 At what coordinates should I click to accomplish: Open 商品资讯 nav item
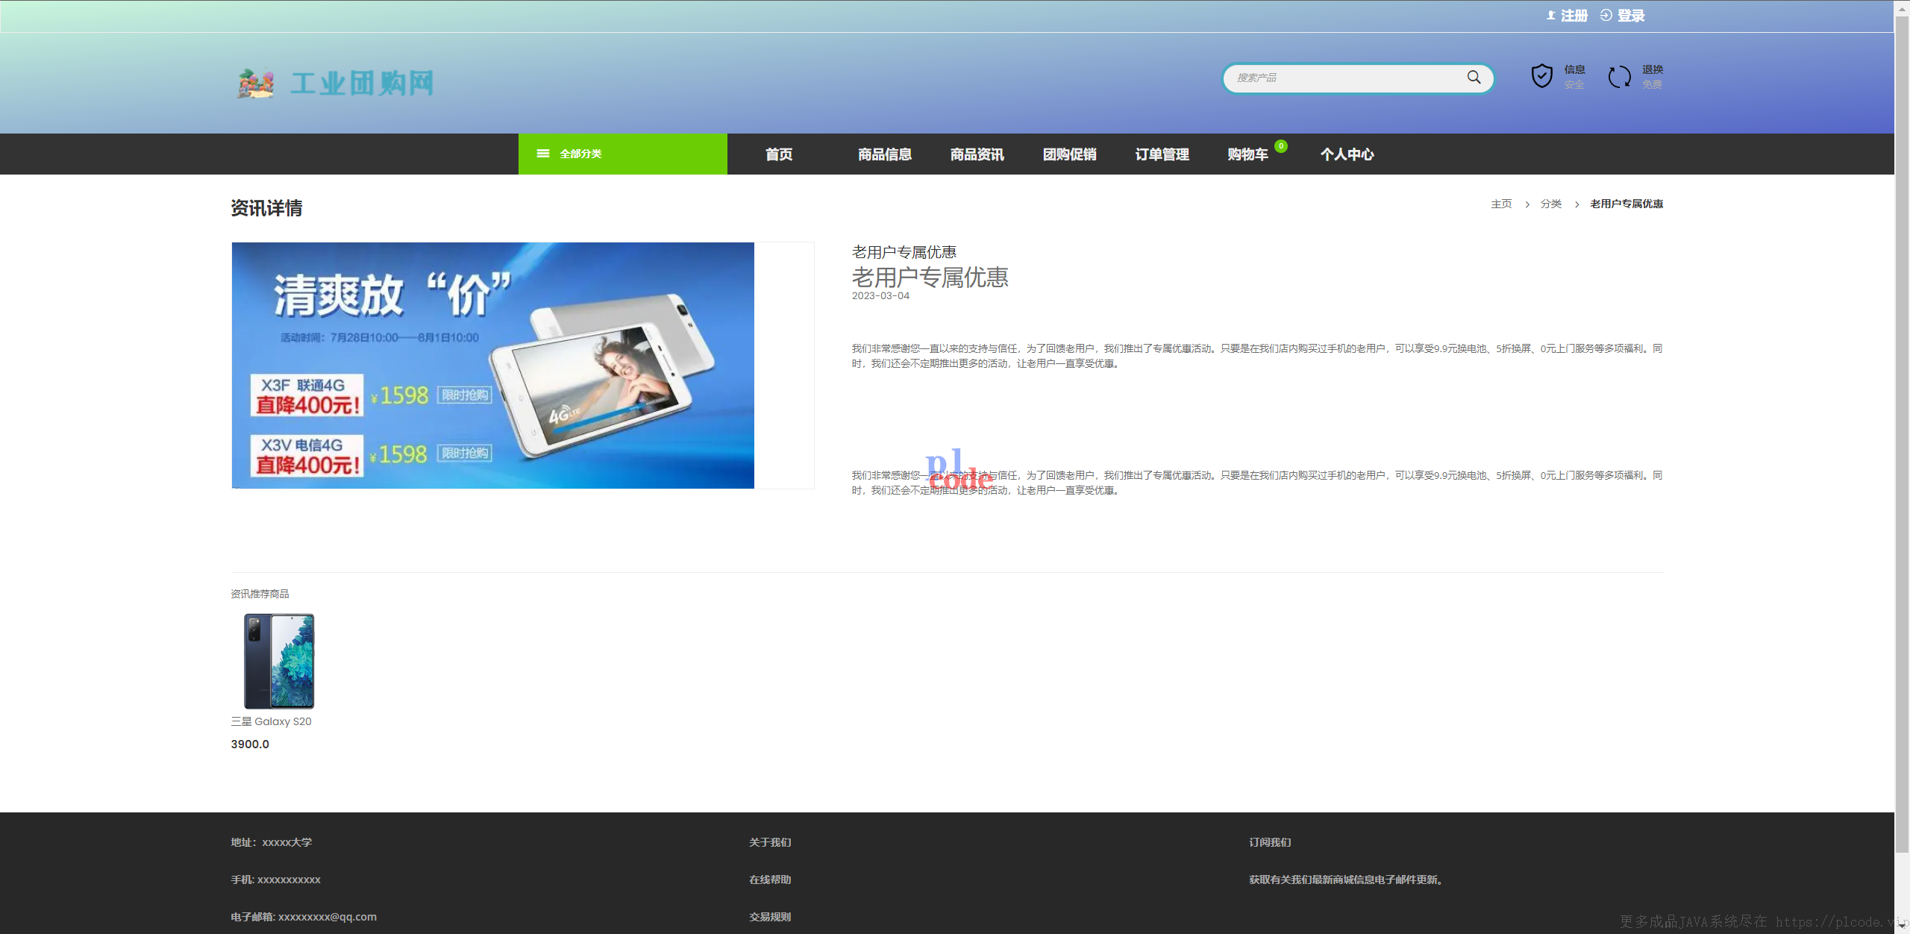[977, 154]
